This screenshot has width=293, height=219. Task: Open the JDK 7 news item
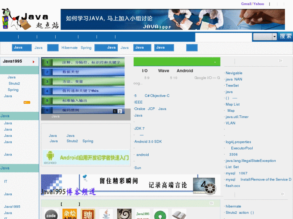coord(139,129)
